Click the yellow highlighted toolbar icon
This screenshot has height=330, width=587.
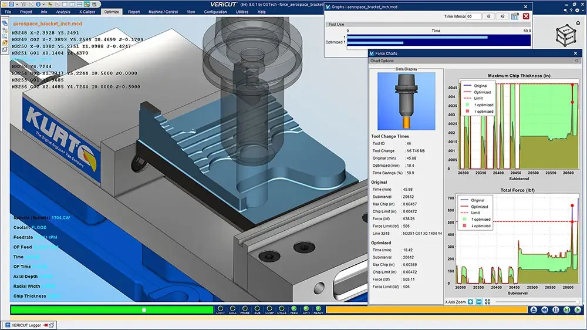(x=87, y=5)
